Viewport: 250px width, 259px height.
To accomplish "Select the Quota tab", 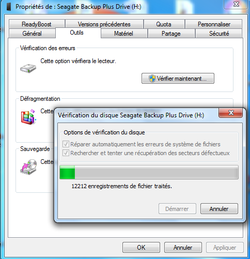I will click(x=164, y=24).
